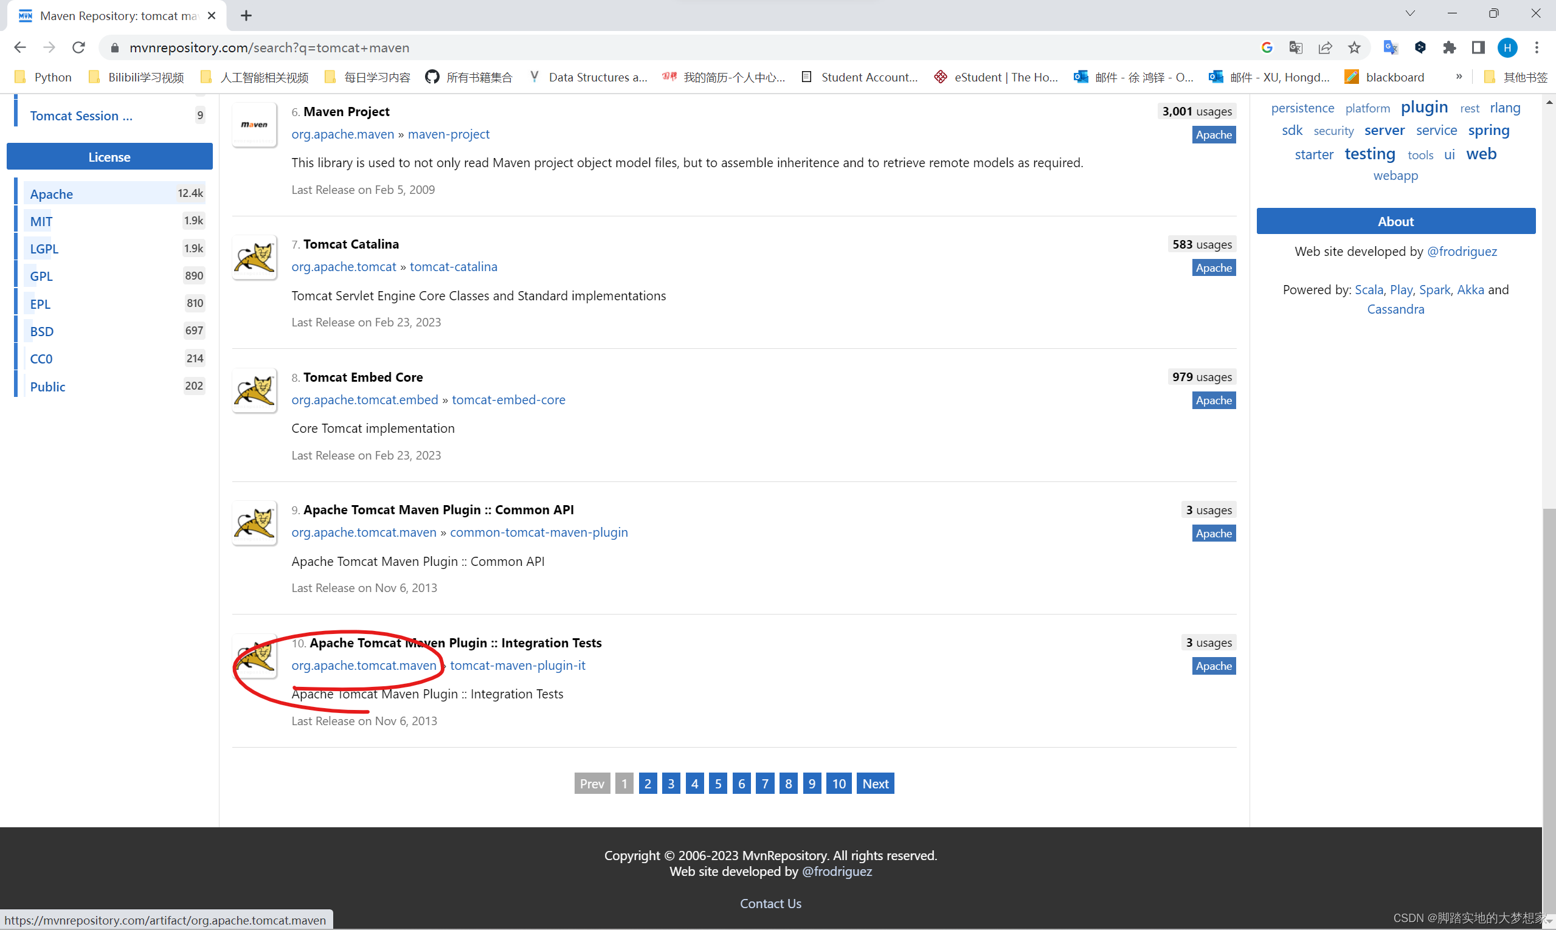Image resolution: width=1556 pixels, height=930 pixels.
Task: Open the Bilibili学习视频 bookmark folder
Action: 137,77
